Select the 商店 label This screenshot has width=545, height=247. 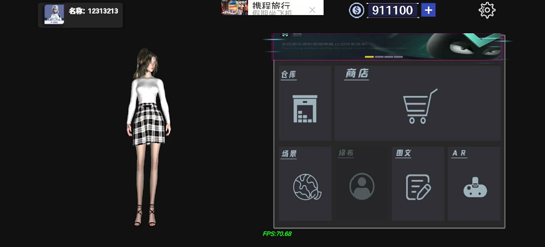coord(357,74)
